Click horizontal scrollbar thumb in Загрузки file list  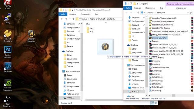(173, 95)
